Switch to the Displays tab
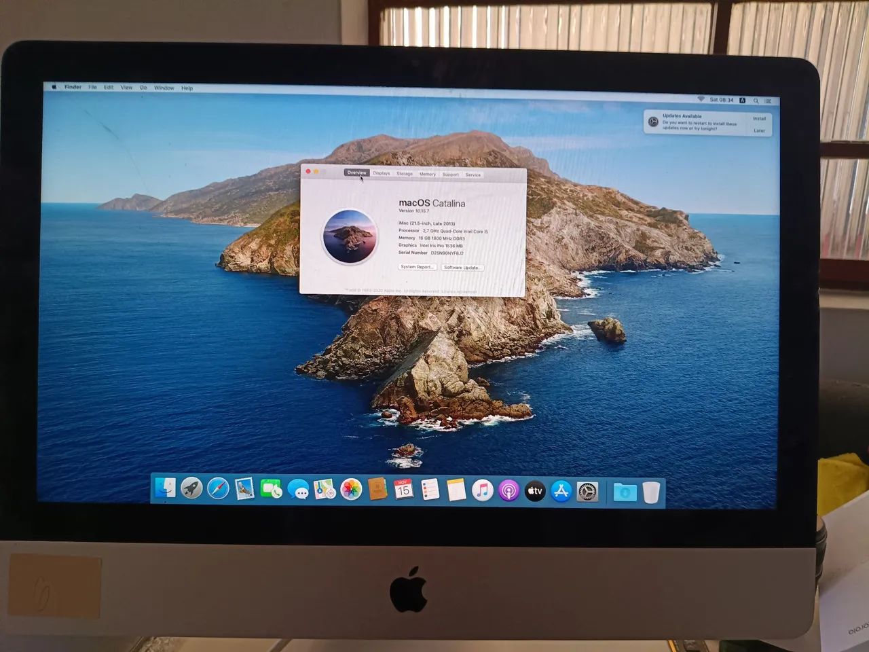The height and width of the screenshot is (652, 869). point(380,174)
